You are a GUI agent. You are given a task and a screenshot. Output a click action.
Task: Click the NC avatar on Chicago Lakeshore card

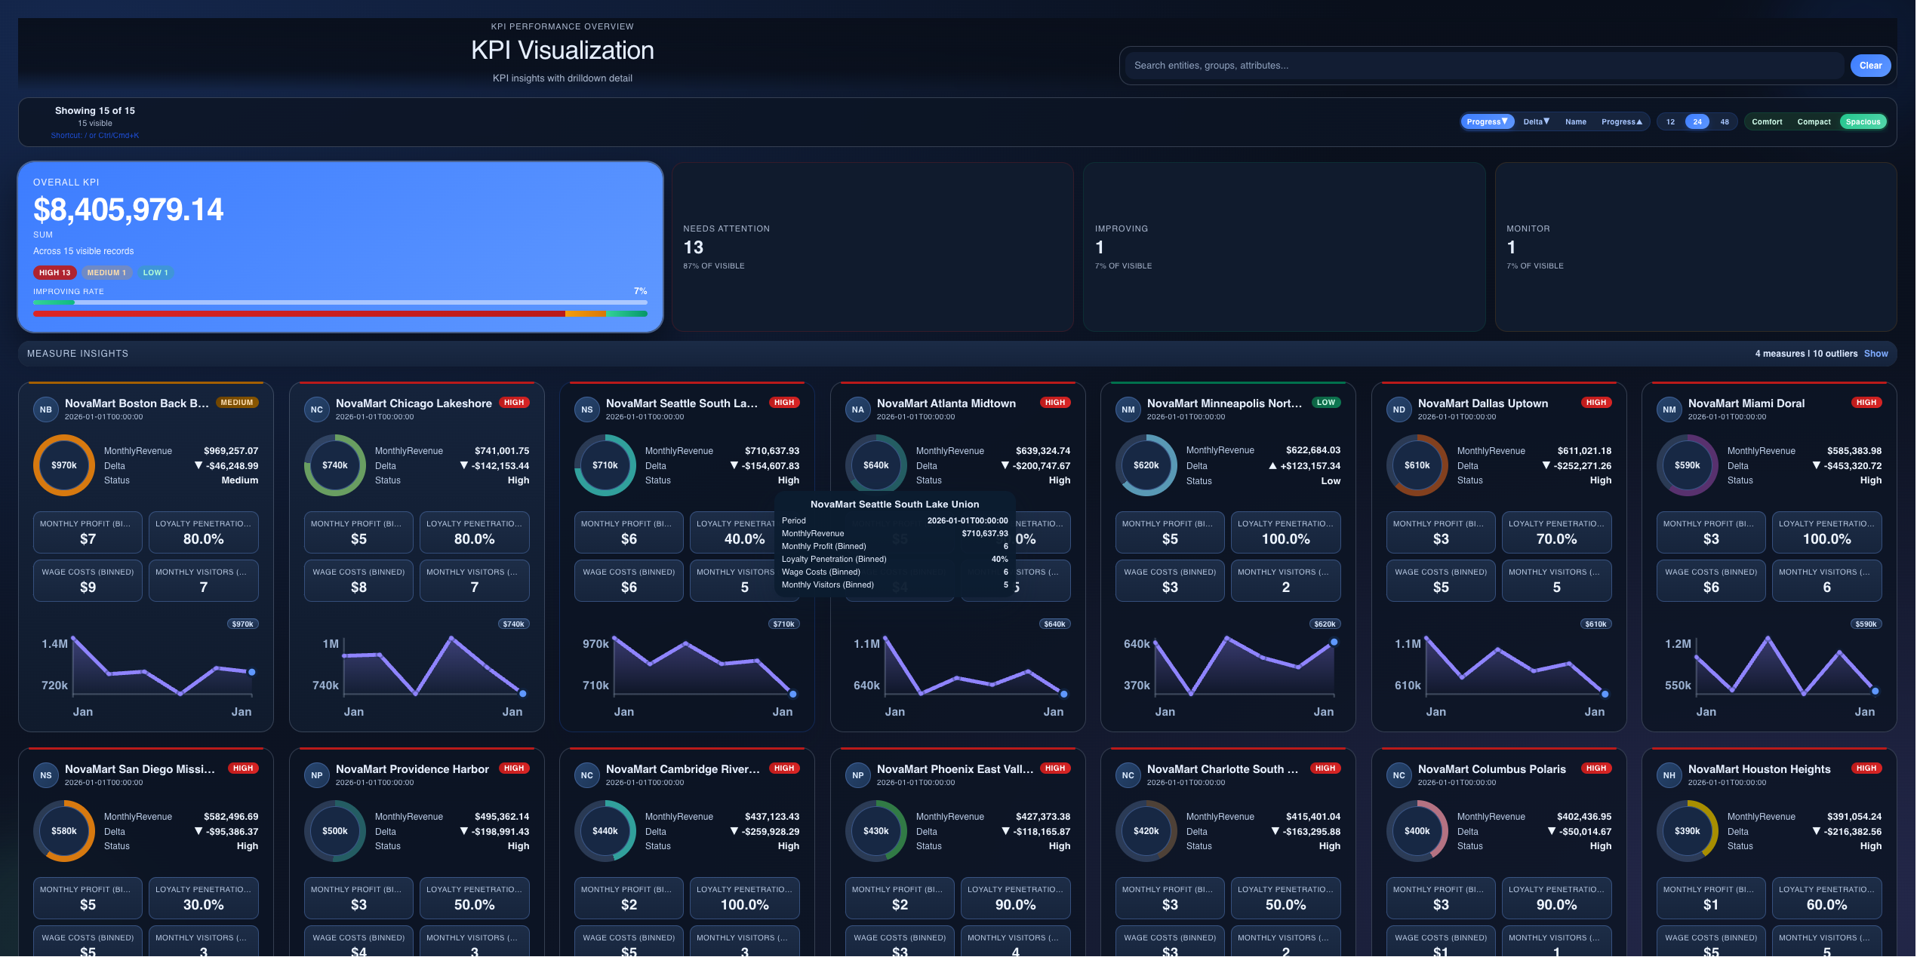pyautogui.click(x=317, y=409)
